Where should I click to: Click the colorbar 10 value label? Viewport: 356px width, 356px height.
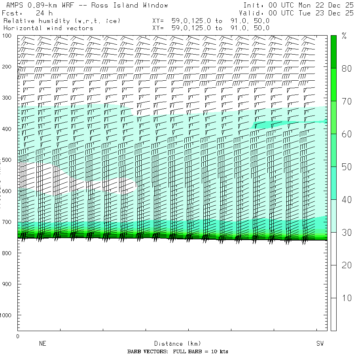point(347,298)
